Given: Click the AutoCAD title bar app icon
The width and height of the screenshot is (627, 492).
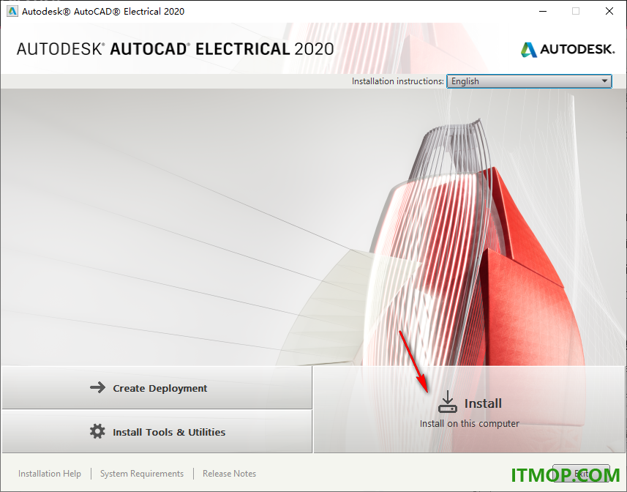Looking at the screenshot, I should pyautogui.click(x=12, y=11).
